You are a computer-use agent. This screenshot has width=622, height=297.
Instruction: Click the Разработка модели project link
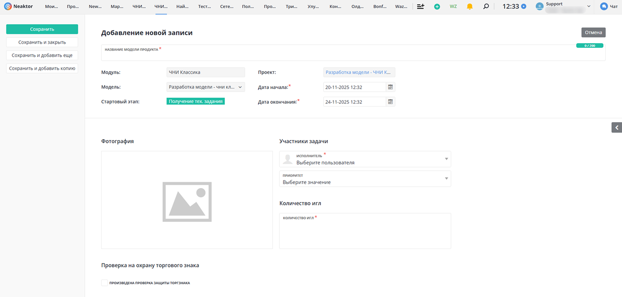point(358,72)
